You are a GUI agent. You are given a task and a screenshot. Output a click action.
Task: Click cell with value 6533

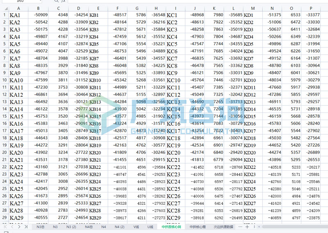[292, 15]
